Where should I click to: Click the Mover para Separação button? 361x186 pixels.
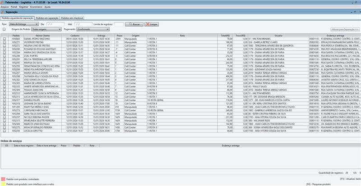tap(345, 29)
